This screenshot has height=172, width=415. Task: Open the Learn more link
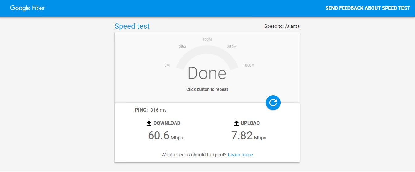click(240, 155)
